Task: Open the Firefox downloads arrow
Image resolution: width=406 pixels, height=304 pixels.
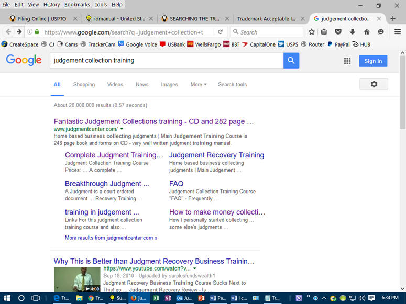Action: (352, 32)
